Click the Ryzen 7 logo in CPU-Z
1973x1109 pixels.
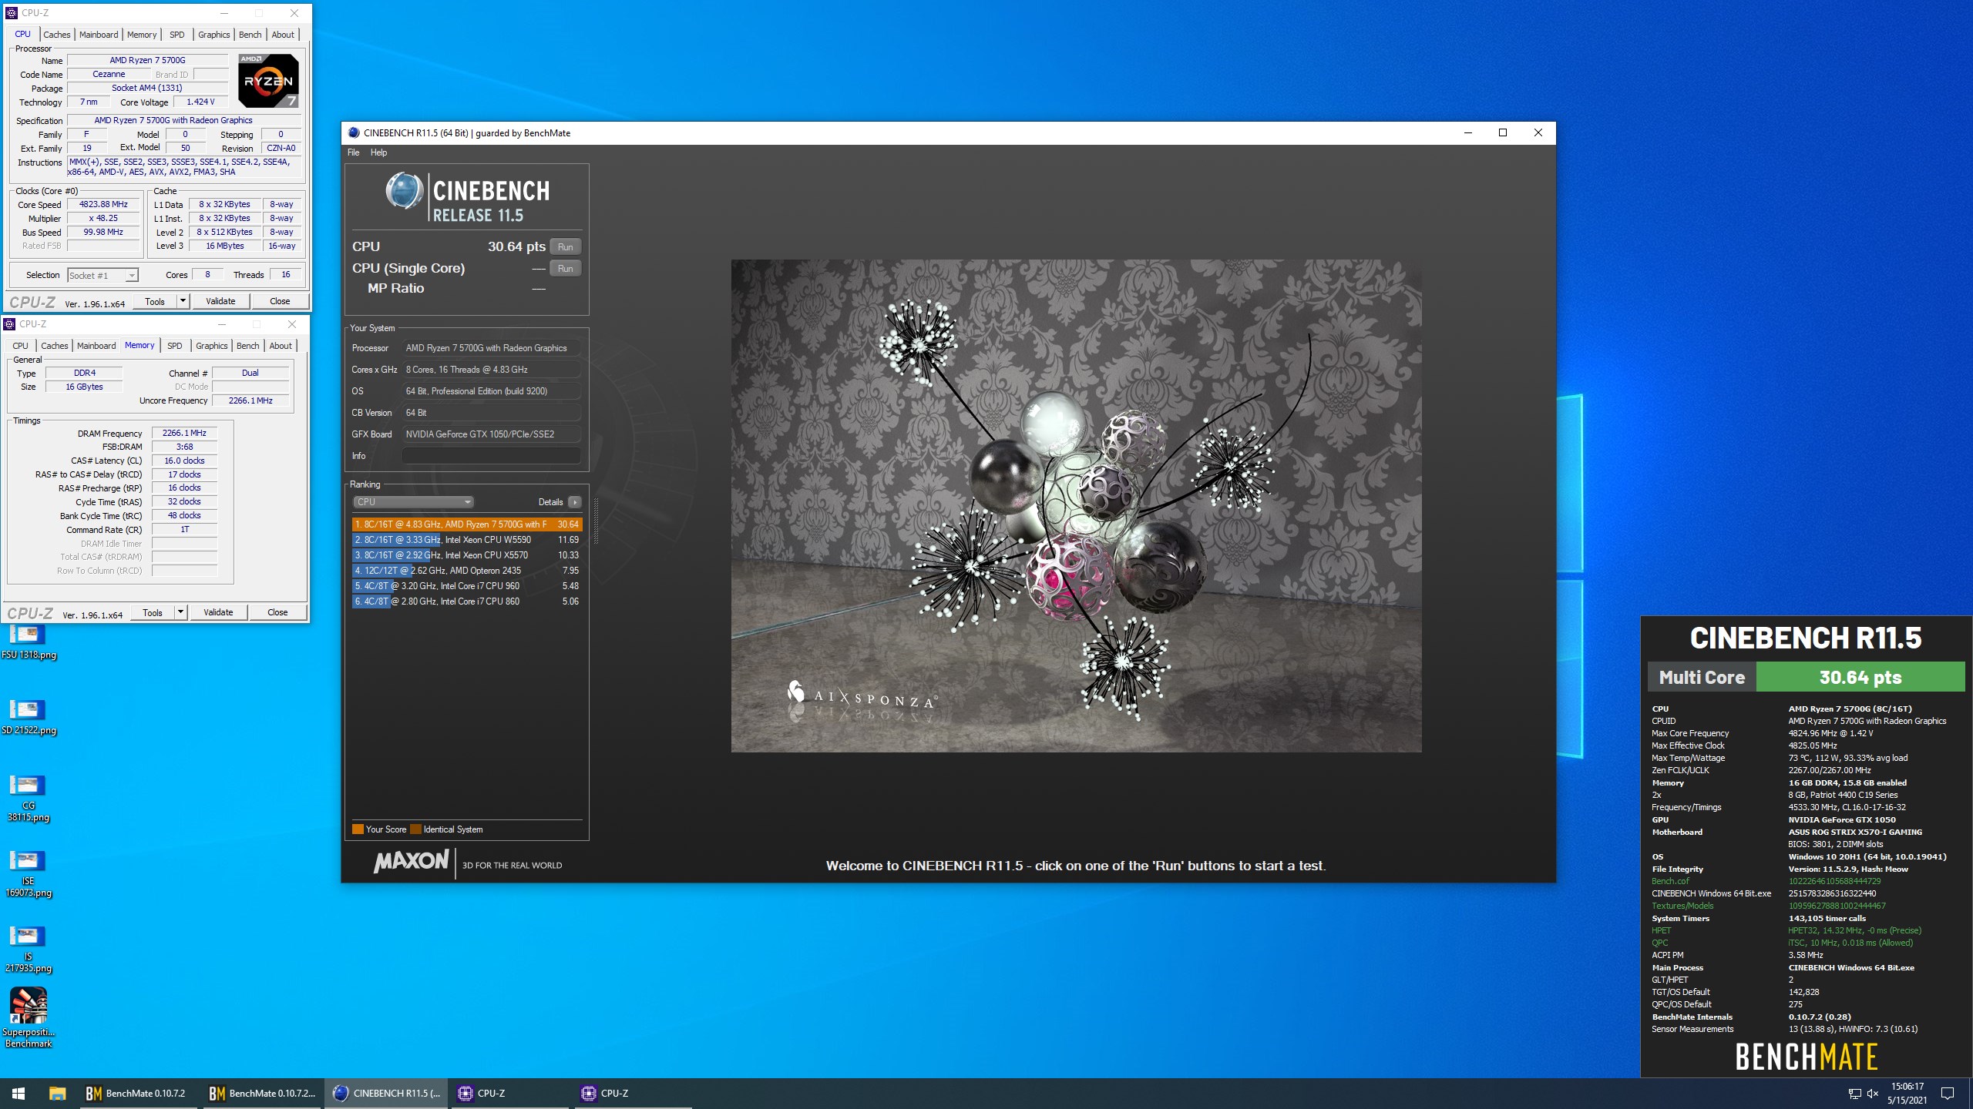click(x=268, y=80)
